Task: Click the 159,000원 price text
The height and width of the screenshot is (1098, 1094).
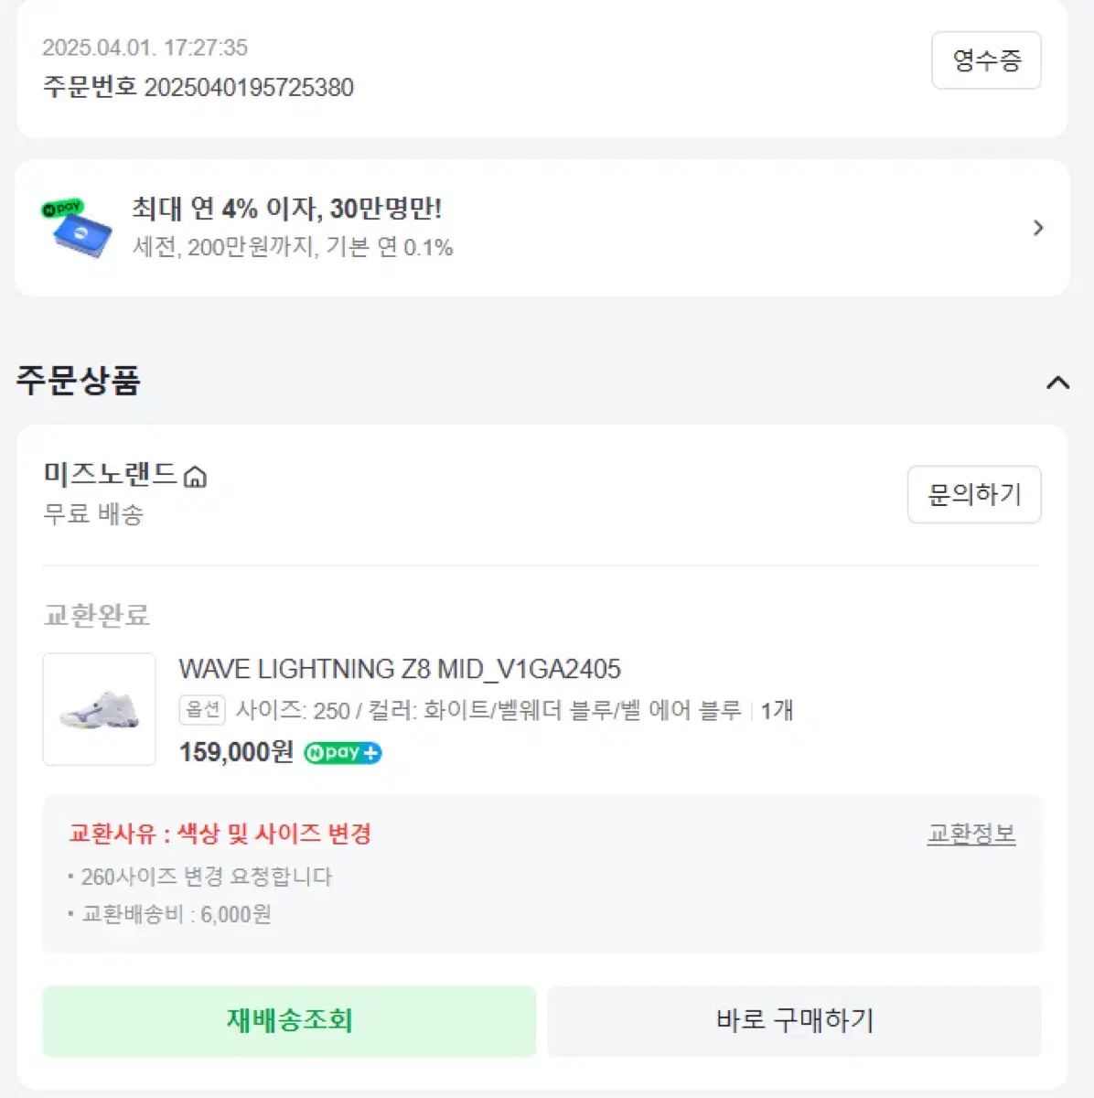Action: tap(236, 752)
